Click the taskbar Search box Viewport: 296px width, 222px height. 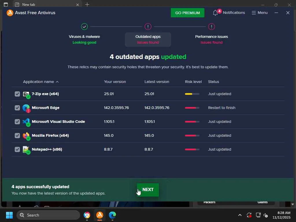point(48,215)
